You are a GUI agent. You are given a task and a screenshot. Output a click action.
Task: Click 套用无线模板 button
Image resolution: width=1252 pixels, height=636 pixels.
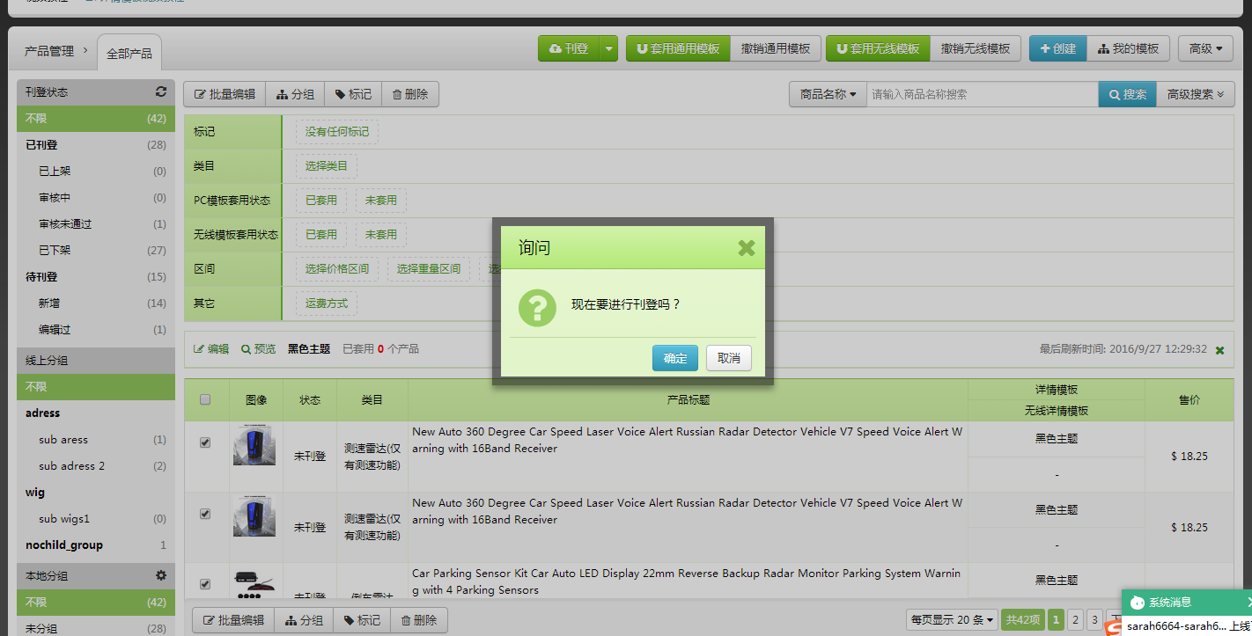(878, 48)
